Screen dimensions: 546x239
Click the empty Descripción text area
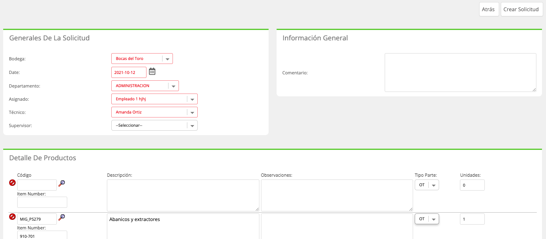point(183,195)
